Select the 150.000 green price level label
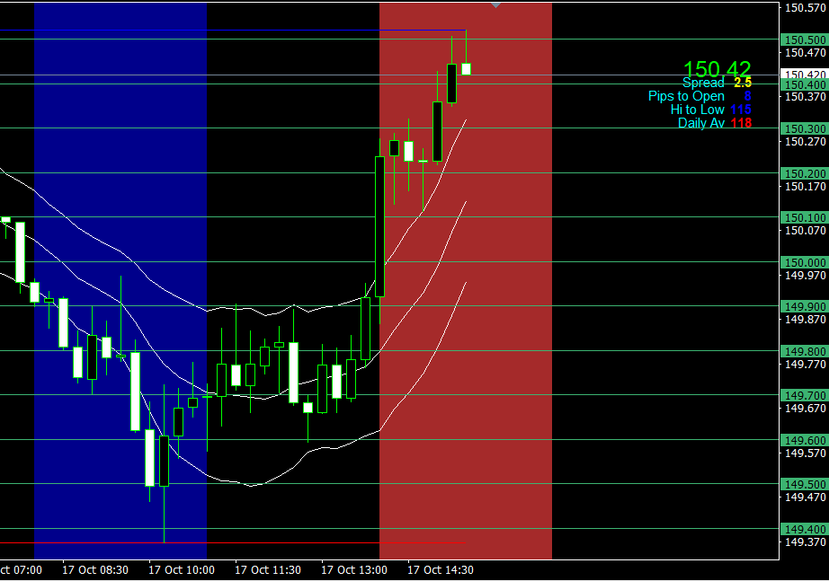Screen dimensions: 829x581 pos(804,262)
